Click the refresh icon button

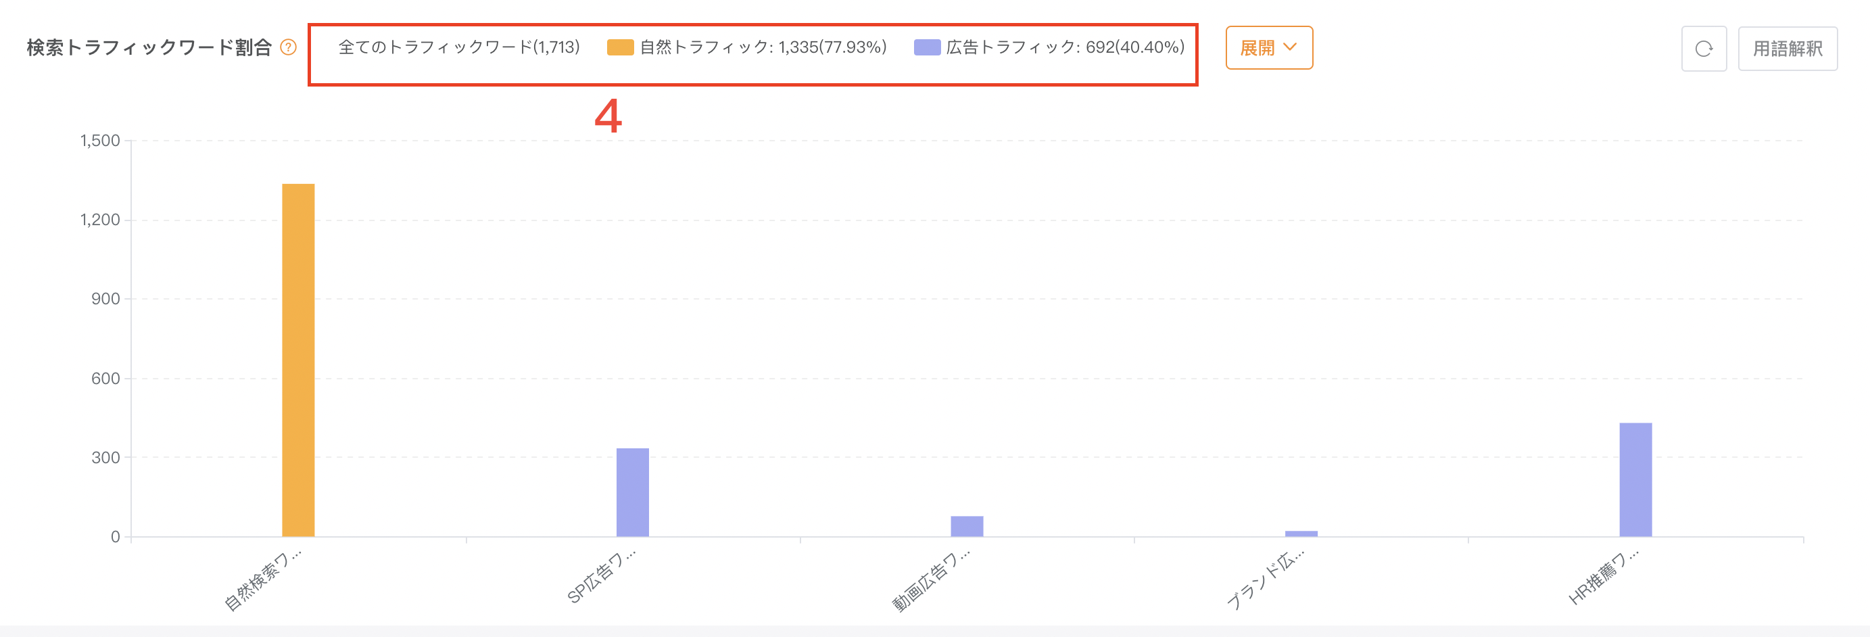(1703, 49)
